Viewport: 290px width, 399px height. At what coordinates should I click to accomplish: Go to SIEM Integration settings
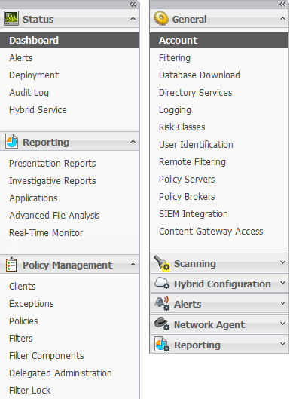(194, 214)
